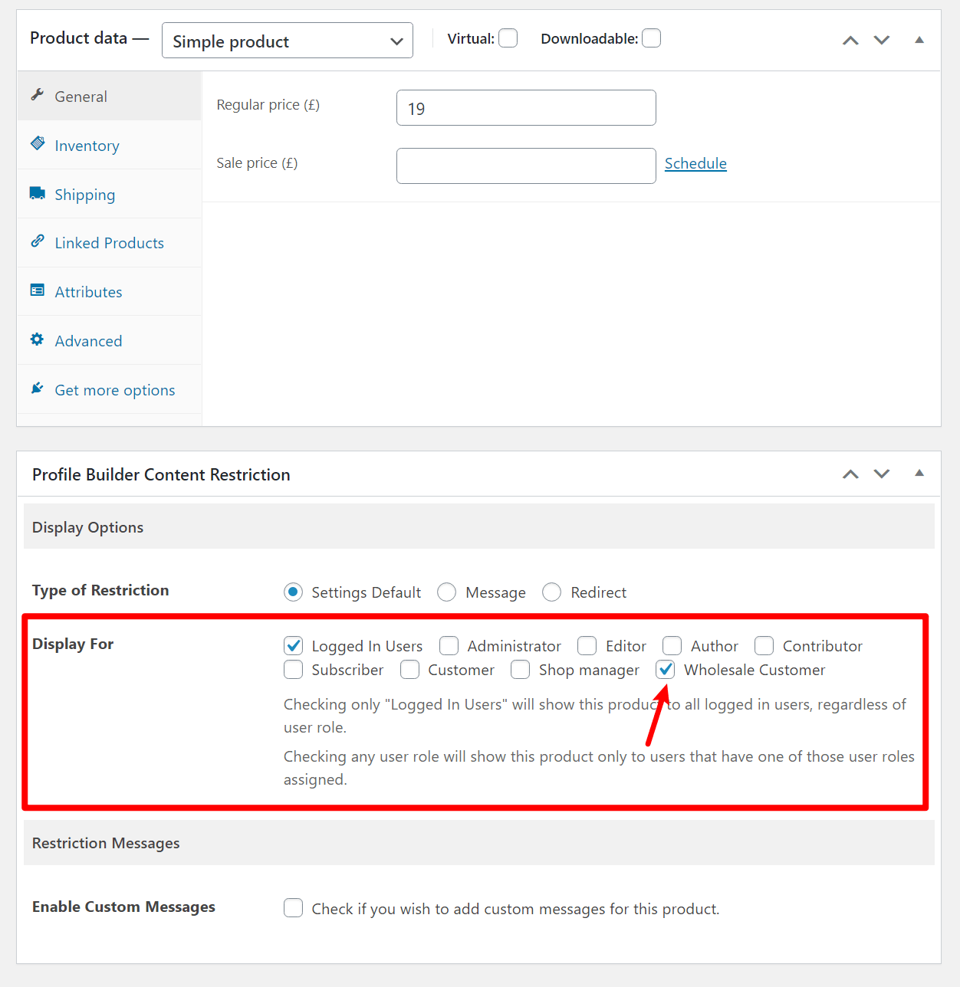The width and height of the screenshot is (960, 987).
Task: Enable custom messages checkbox for this product
Action: pyautogui.click(x=293, y=908)
